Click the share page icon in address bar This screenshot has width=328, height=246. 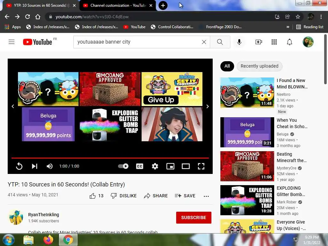(x=287, y=17)
